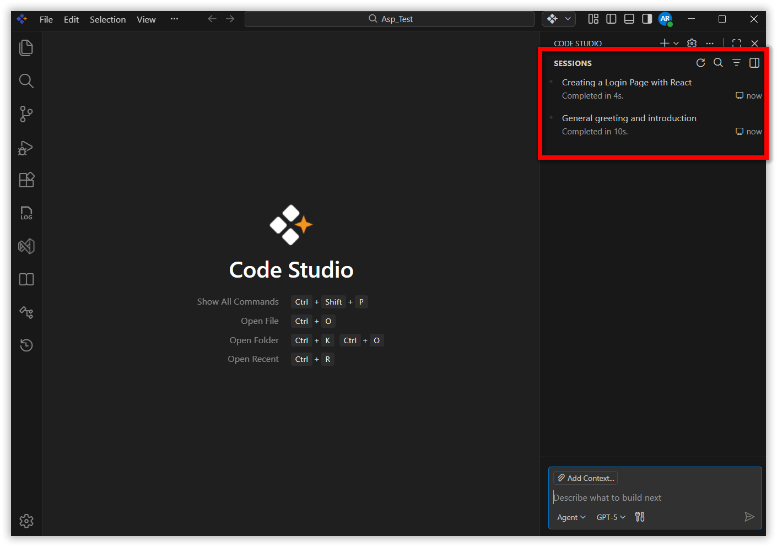Configure tools icon in chat input
Image resolution: width=777 pixels, height=547 pixels.
639,517
